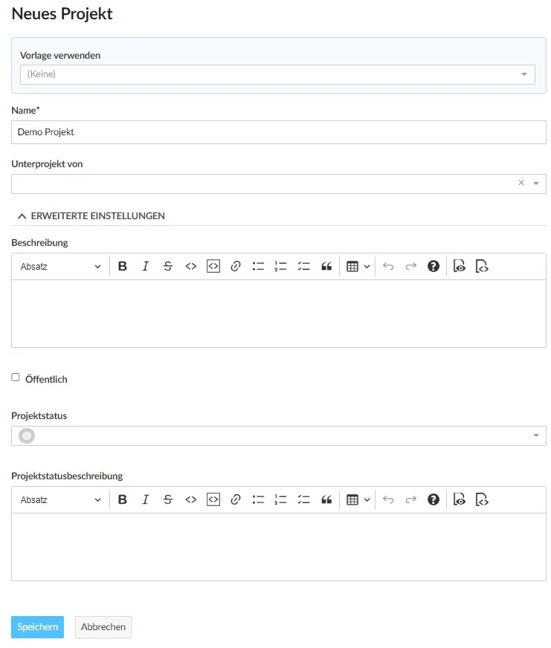Screen dimensions: 551x648
Task: Toggle bold formatting in the Beschreibung editor
Action: [x=123, y=266]
